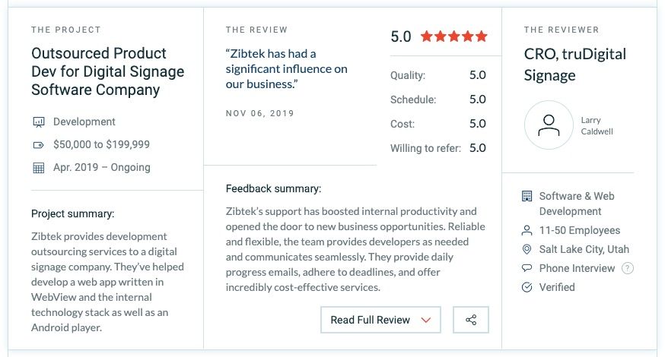
Task: Click the calendar icon beside Apr. 2019
Action: click(39, 168)
